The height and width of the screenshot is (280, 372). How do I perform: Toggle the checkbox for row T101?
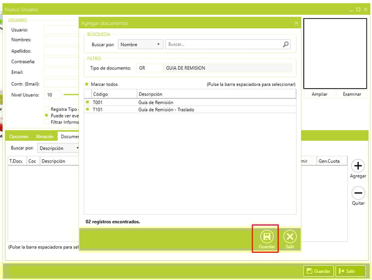pos(87,110)
